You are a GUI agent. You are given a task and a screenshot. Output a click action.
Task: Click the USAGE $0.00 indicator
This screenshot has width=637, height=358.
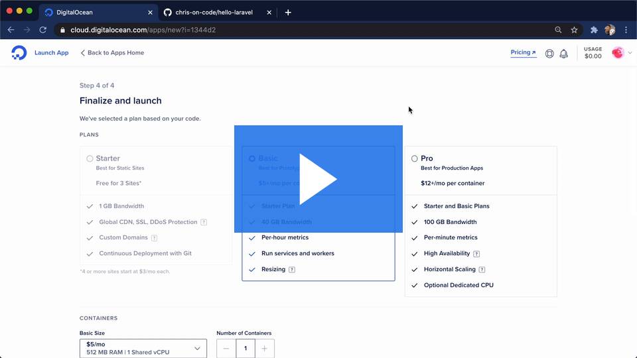coord(593,53)
